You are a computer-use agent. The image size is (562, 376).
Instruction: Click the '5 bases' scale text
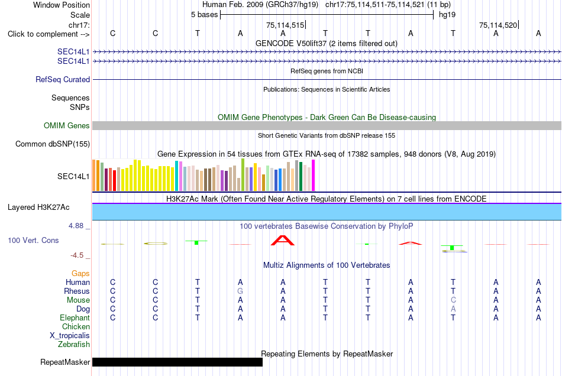pyautogui.click(x=204, y=15)
